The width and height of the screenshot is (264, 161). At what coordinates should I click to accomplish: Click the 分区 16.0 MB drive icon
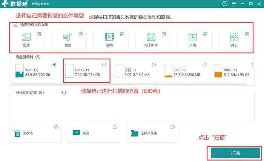pyautogui.click(x=119, y=71)
